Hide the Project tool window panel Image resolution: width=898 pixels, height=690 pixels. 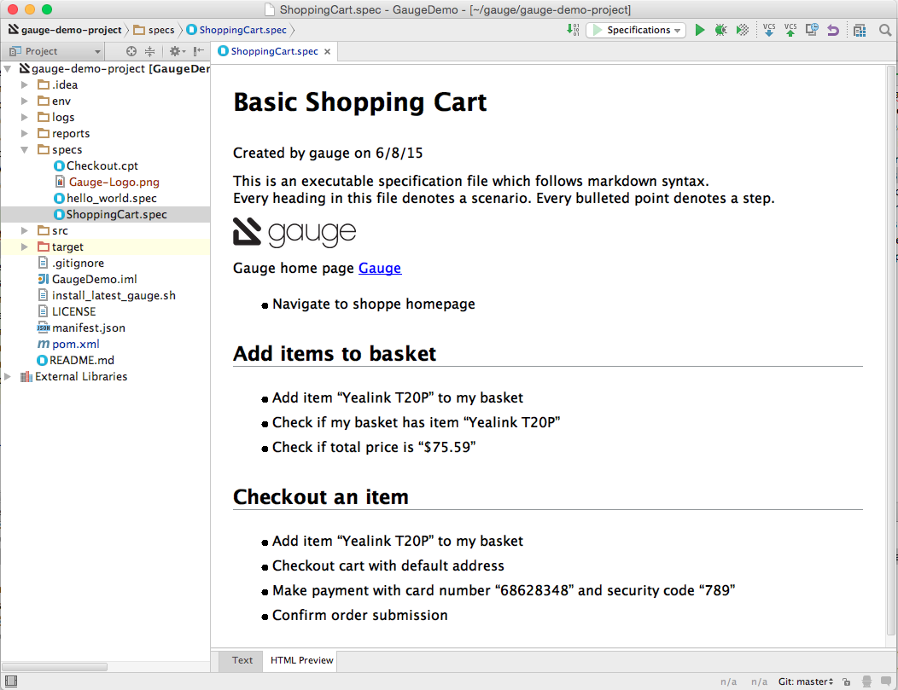[x=198, y=51]
